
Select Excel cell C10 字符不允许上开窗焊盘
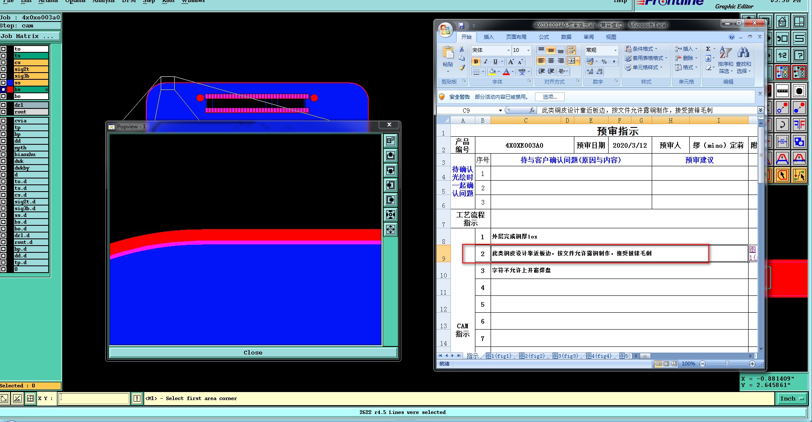619,271
